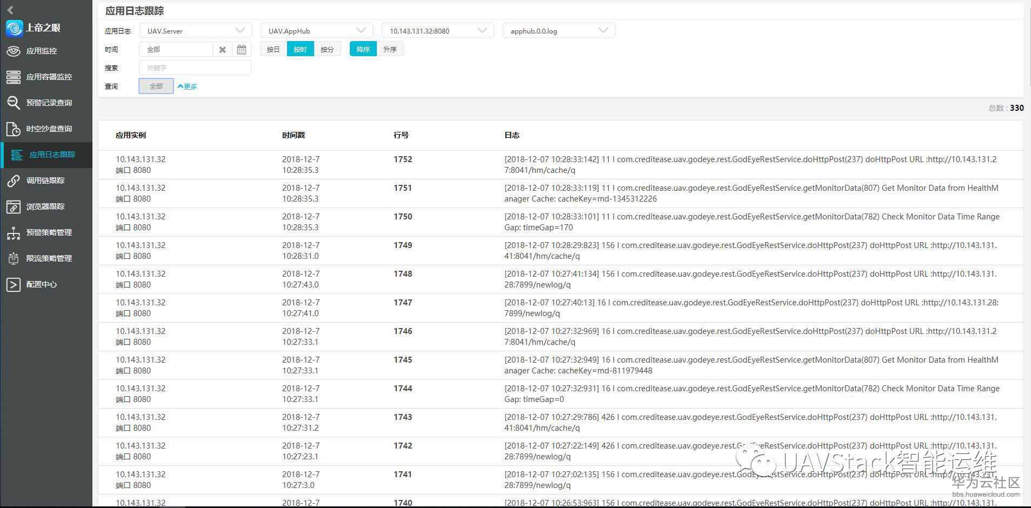Screen dimensions: 1031x508
Task: Select the 按时 granularity option
Action: (300, 50)
